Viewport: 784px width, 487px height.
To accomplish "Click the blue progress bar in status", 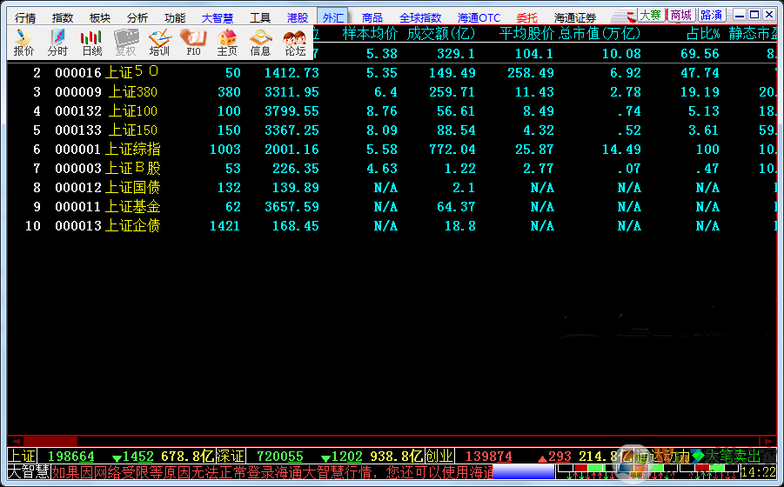I will click(x=524, y=471).
